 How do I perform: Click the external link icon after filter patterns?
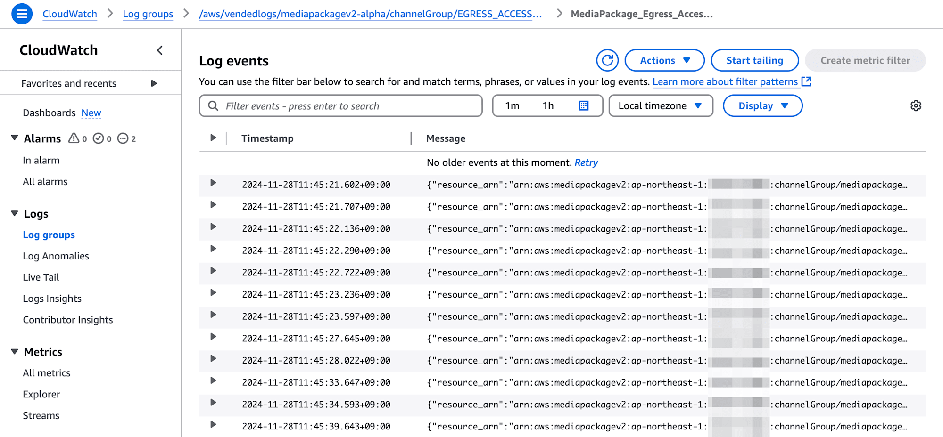pos(806,81)
